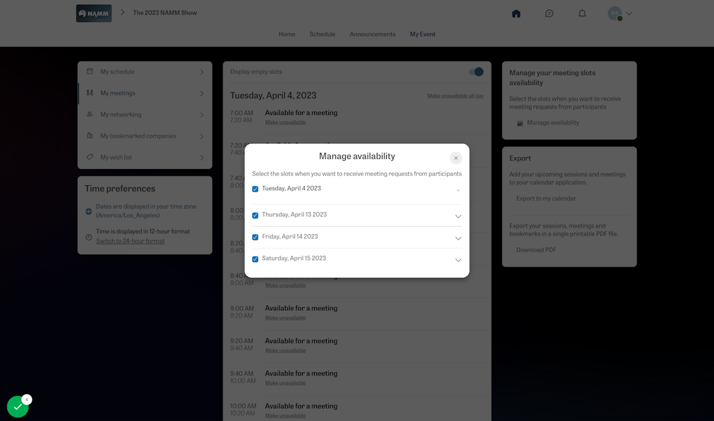Click the green checkmark badge bottom left
714x421 pixels.
point(18,406)
